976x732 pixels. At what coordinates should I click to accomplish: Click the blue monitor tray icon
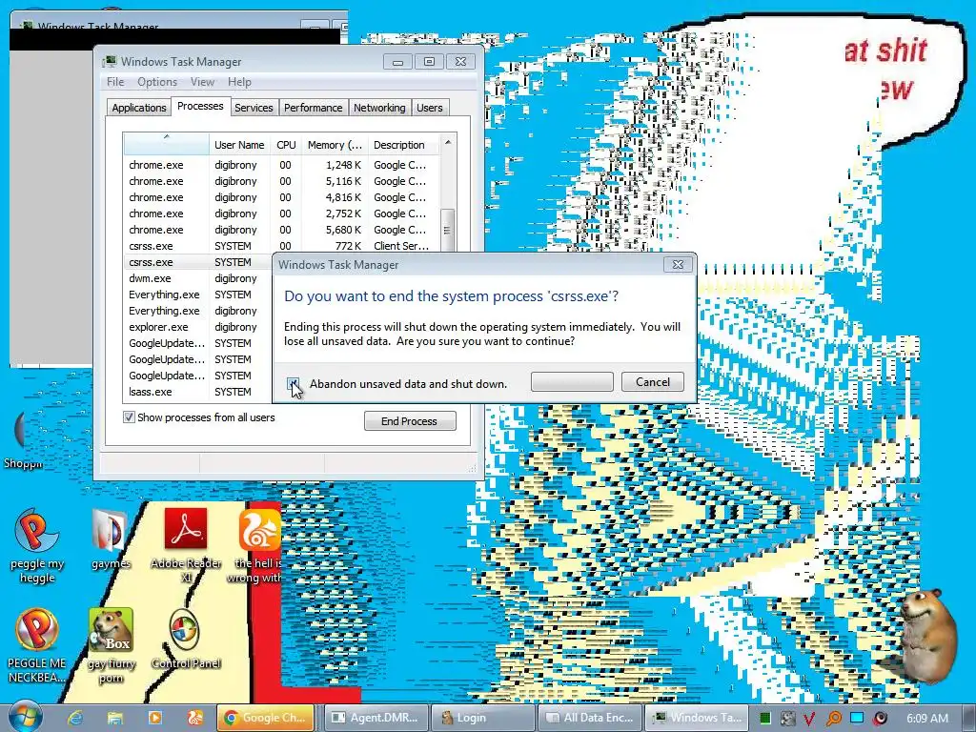857,718
